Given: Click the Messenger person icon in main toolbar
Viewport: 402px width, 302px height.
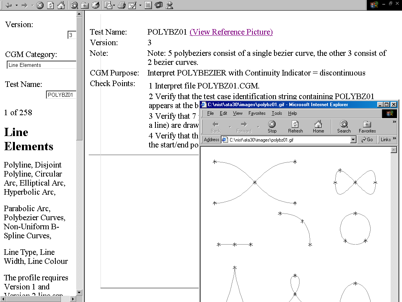Looking at the screenshot, I should [x=170, y=6].
